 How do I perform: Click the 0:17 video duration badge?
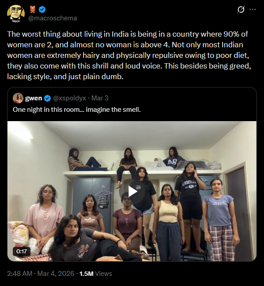tap(22, 252)
